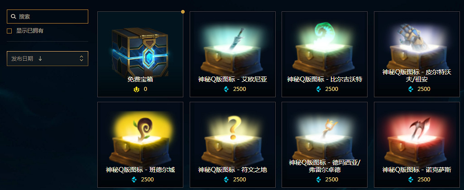Screen dimensions: 464x190
Task: Open the 发布日期 sort dropdown
Action: [x=48, y=59]
